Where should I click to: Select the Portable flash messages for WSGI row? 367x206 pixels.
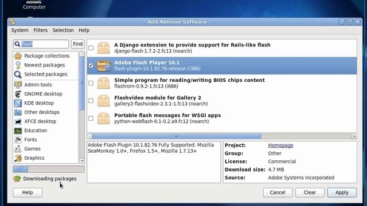tap(222, 118)
